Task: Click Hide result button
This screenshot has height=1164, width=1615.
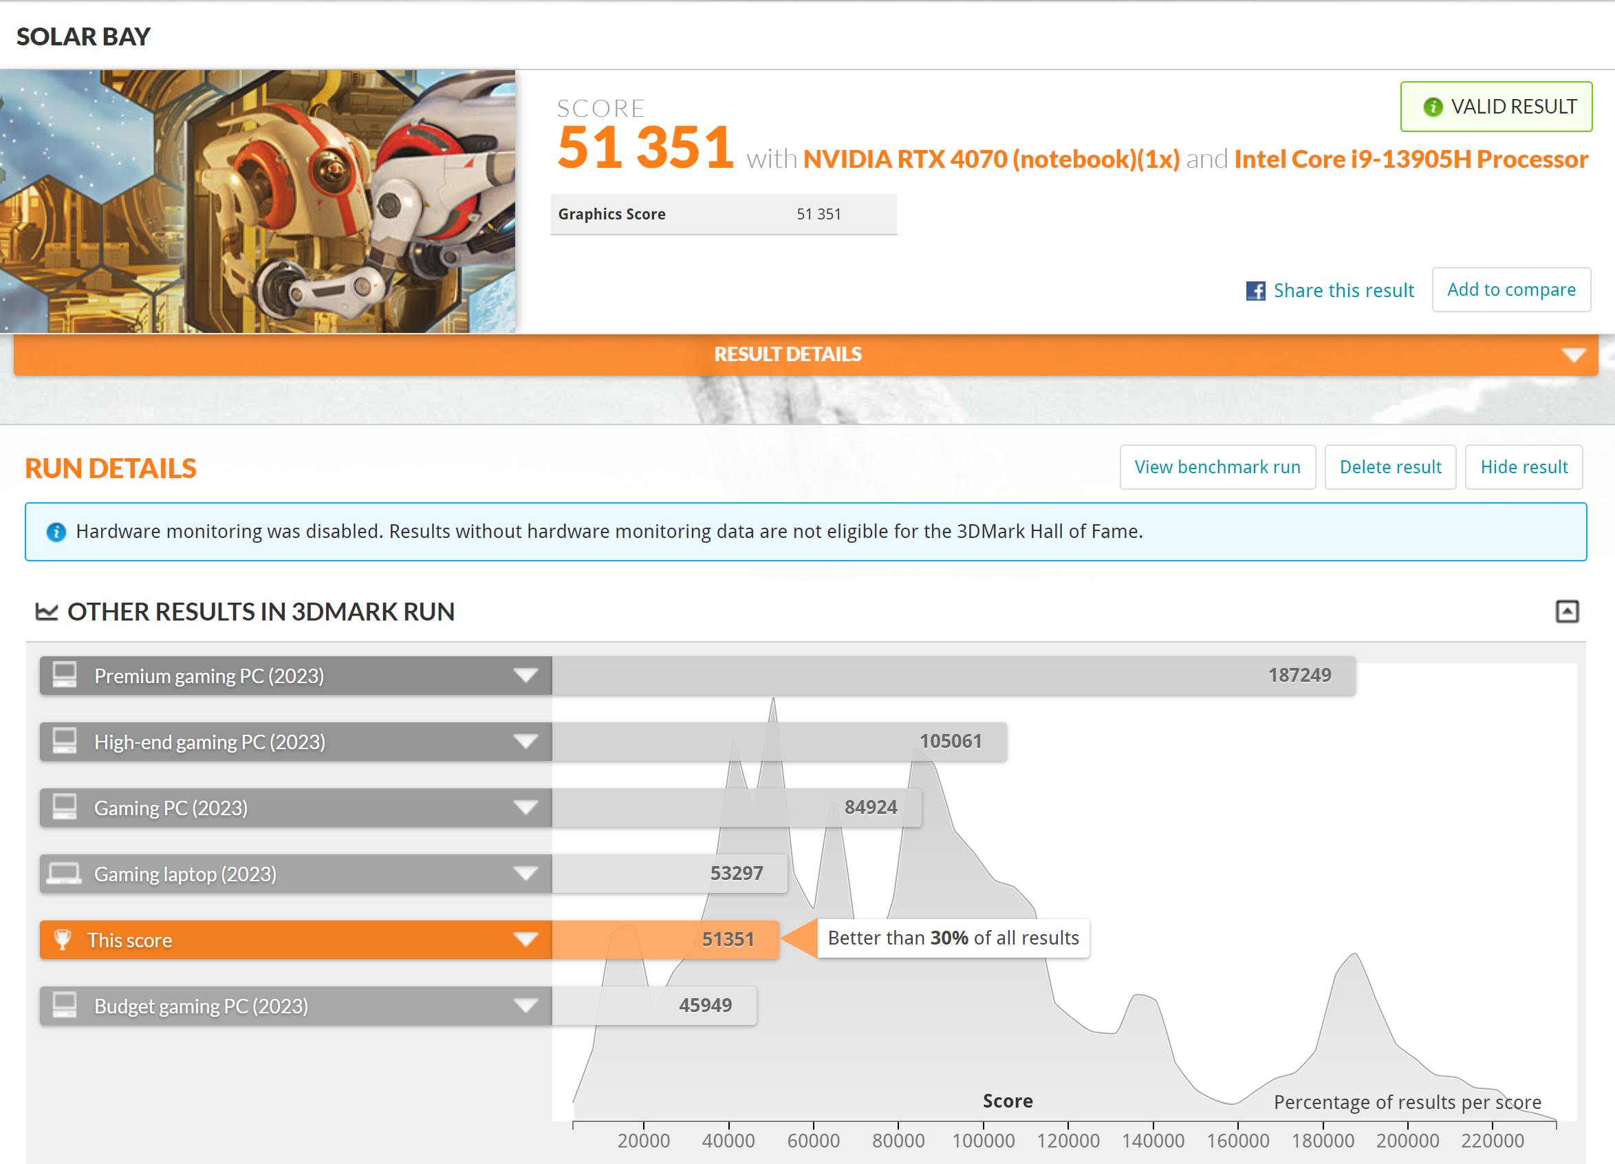Action: (x=1523, y=467)
